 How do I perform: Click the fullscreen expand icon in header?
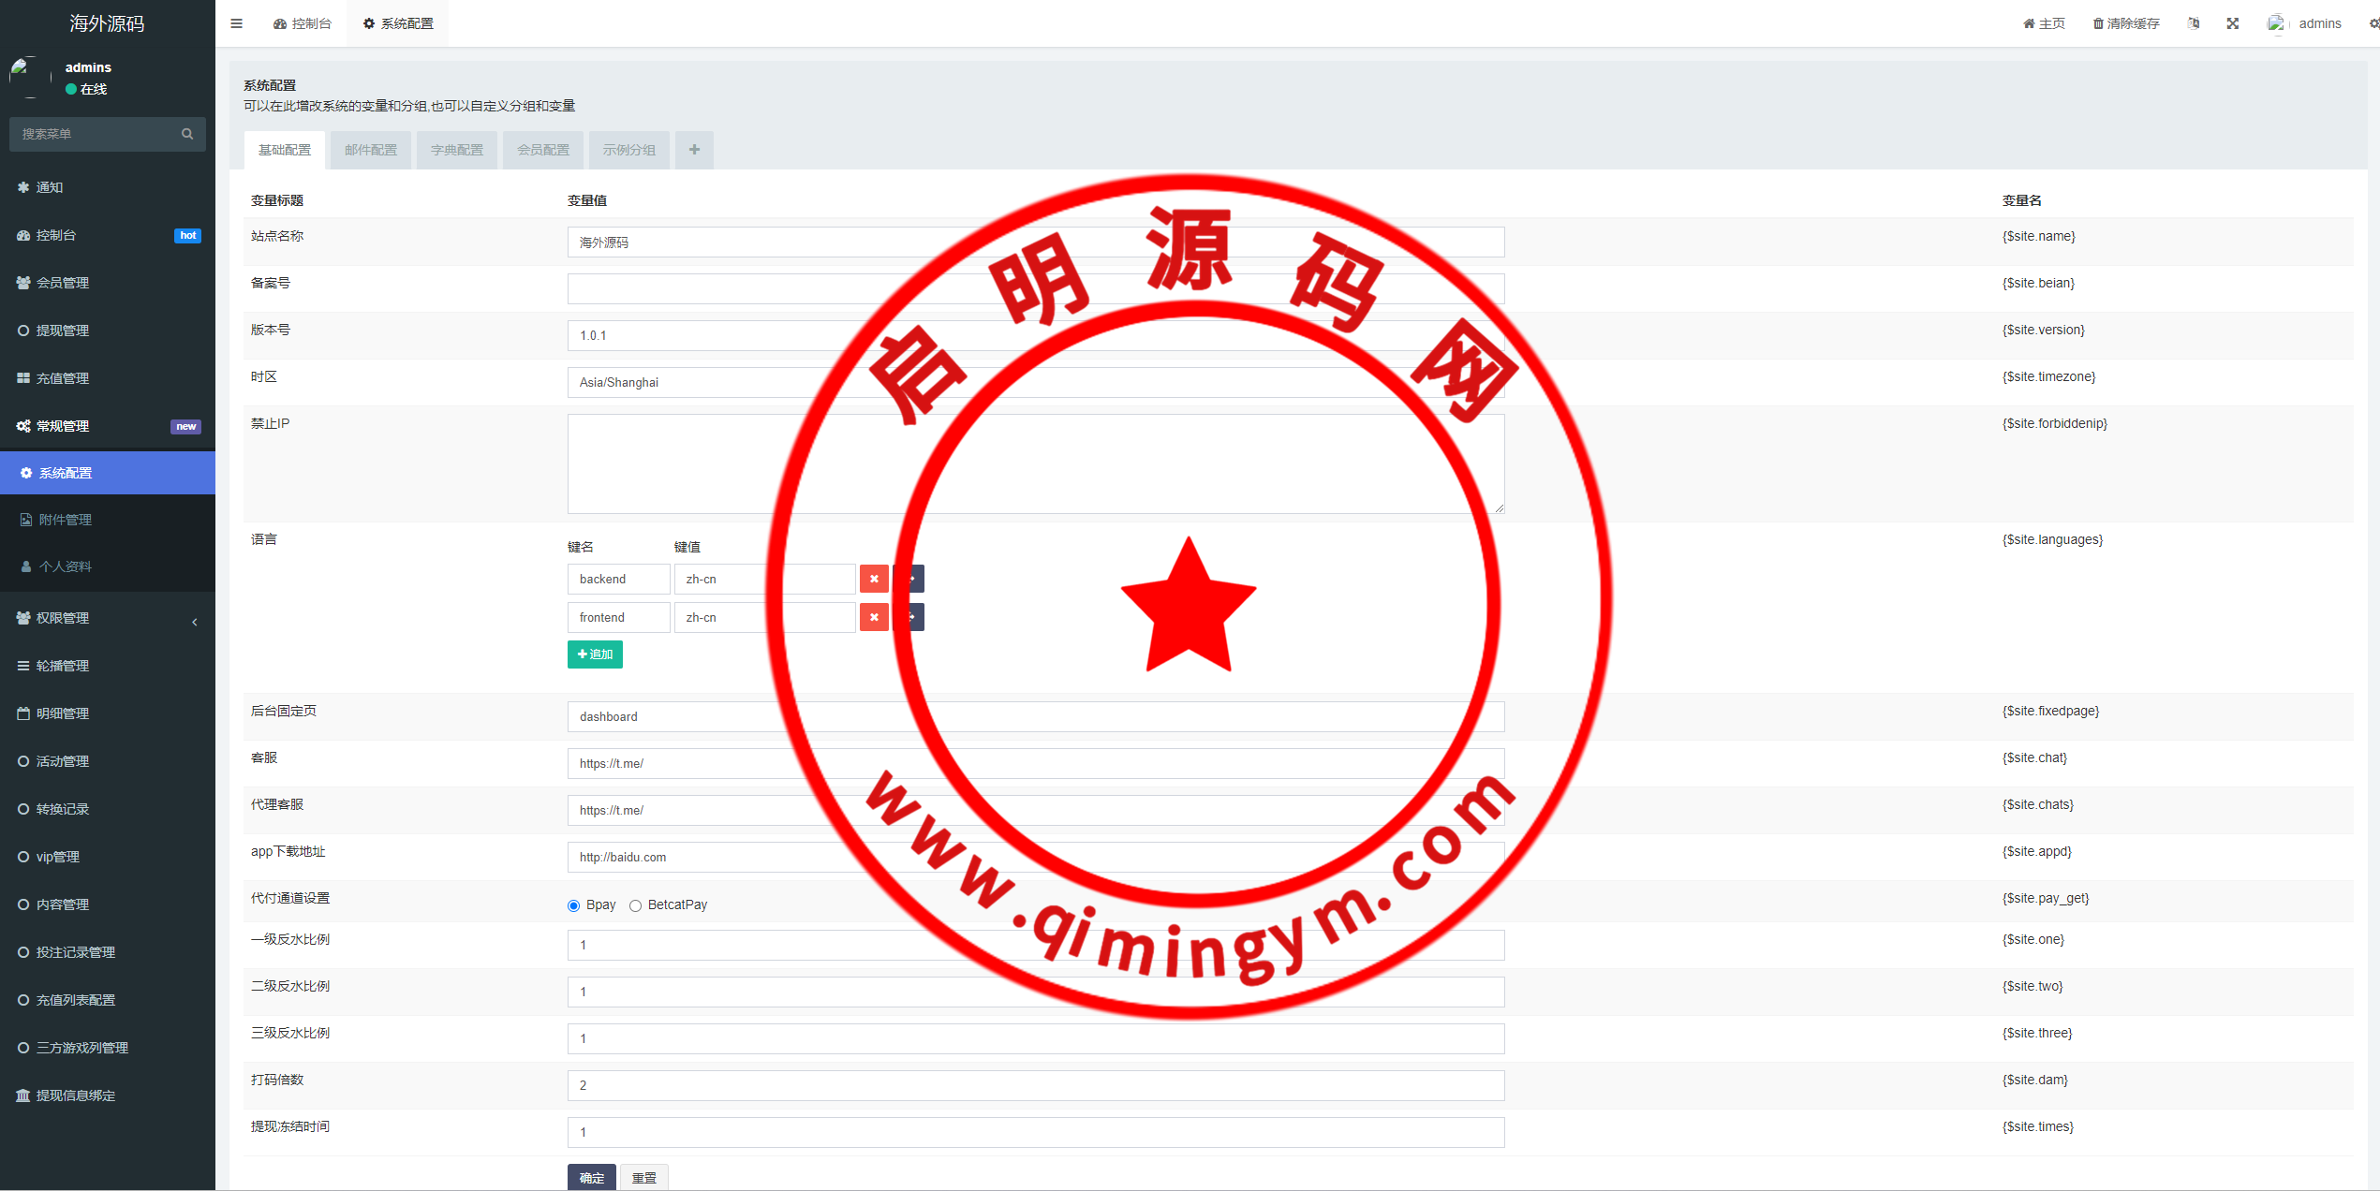[x=2233, y=23]
